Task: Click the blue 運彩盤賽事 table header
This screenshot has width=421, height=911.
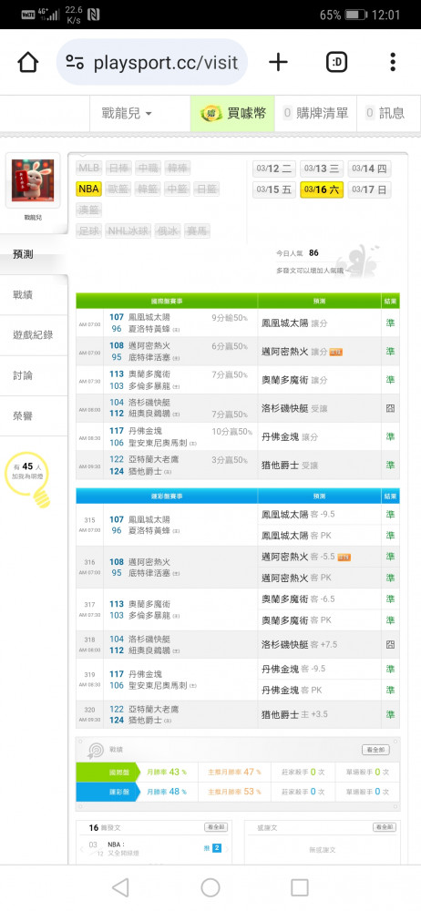Action: click(167, 496)
